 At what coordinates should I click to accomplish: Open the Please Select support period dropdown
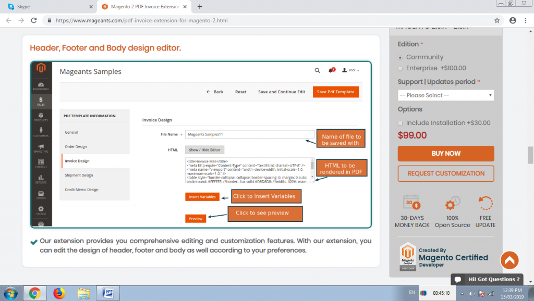(446, 95)
